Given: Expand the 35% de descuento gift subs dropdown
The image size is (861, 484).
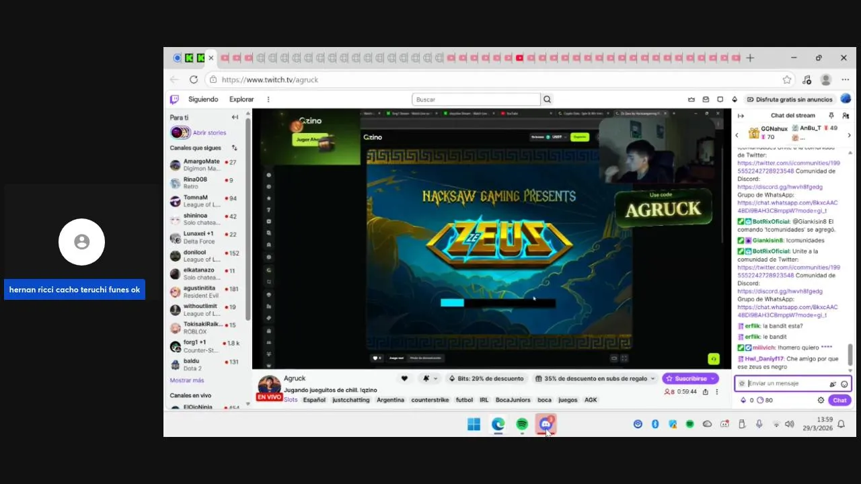Looking at the screenshot, I should (x=652, y=378).
